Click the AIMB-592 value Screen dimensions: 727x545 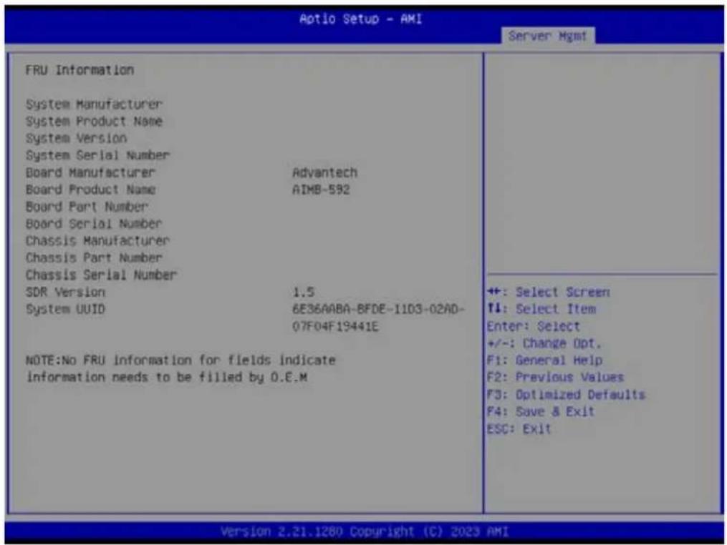(321, 190)
